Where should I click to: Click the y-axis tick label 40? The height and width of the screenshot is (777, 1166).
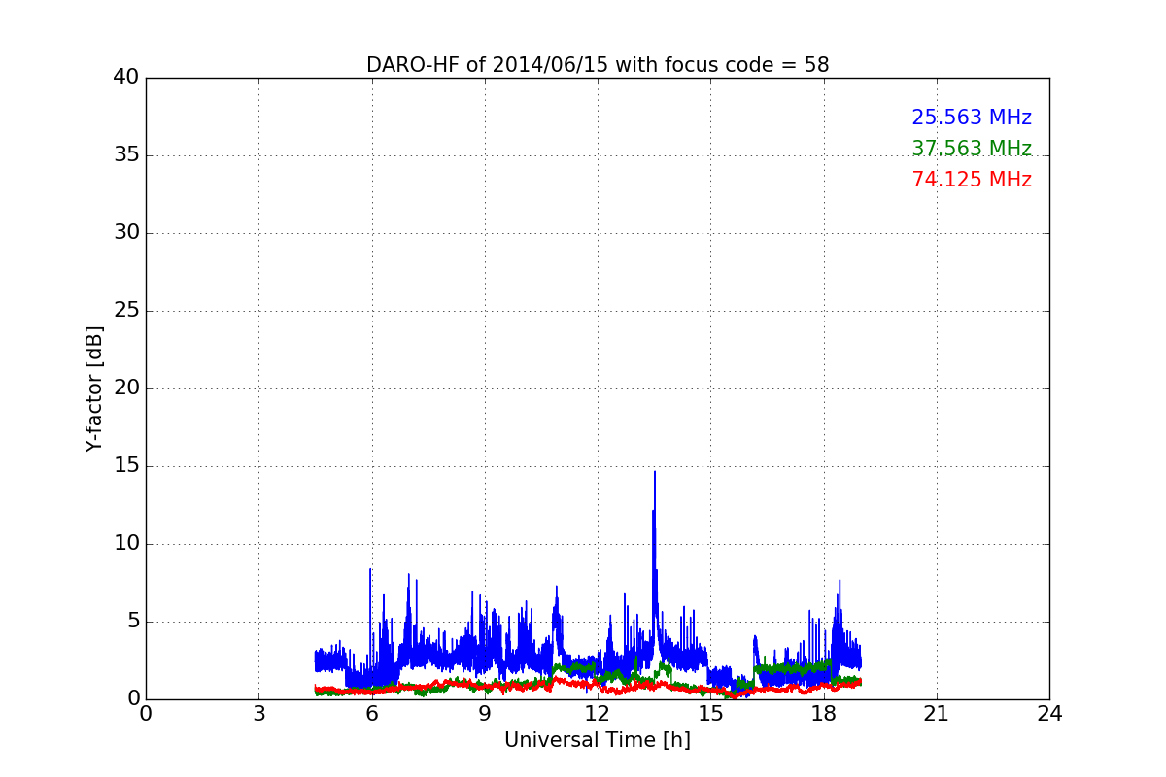pyautogui.click(x=126, y=78)
